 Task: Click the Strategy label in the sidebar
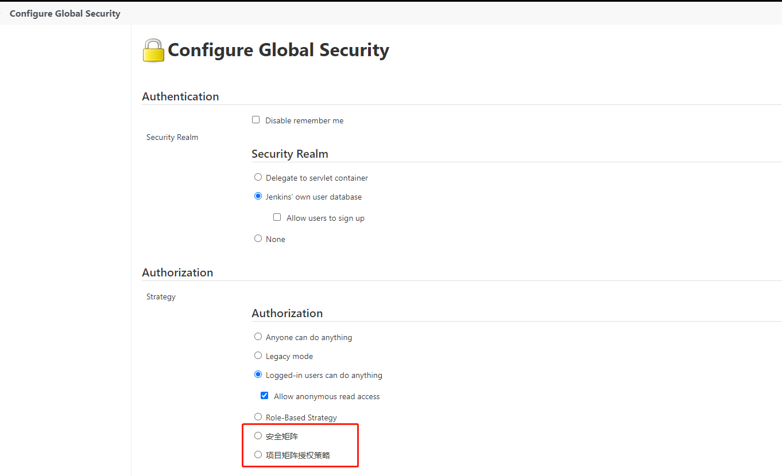coord(161,296)
